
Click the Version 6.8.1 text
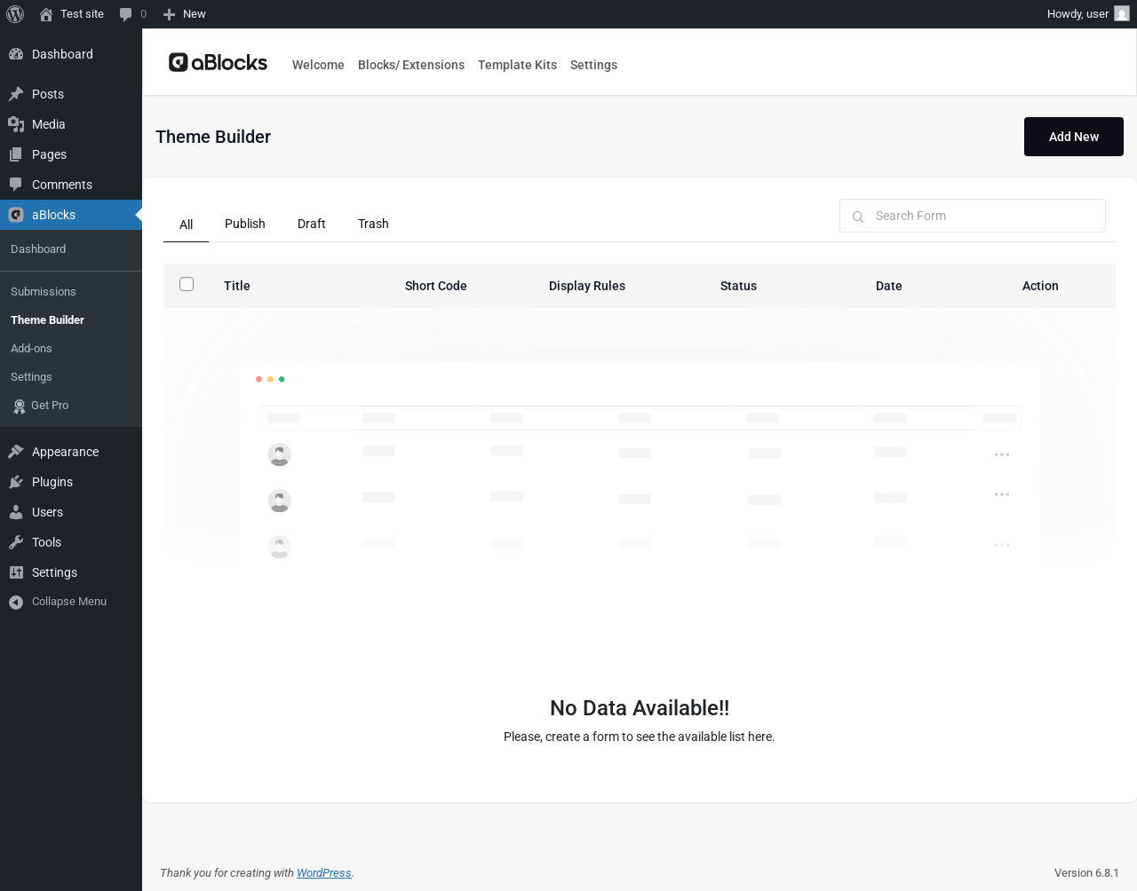(1086, 873)
